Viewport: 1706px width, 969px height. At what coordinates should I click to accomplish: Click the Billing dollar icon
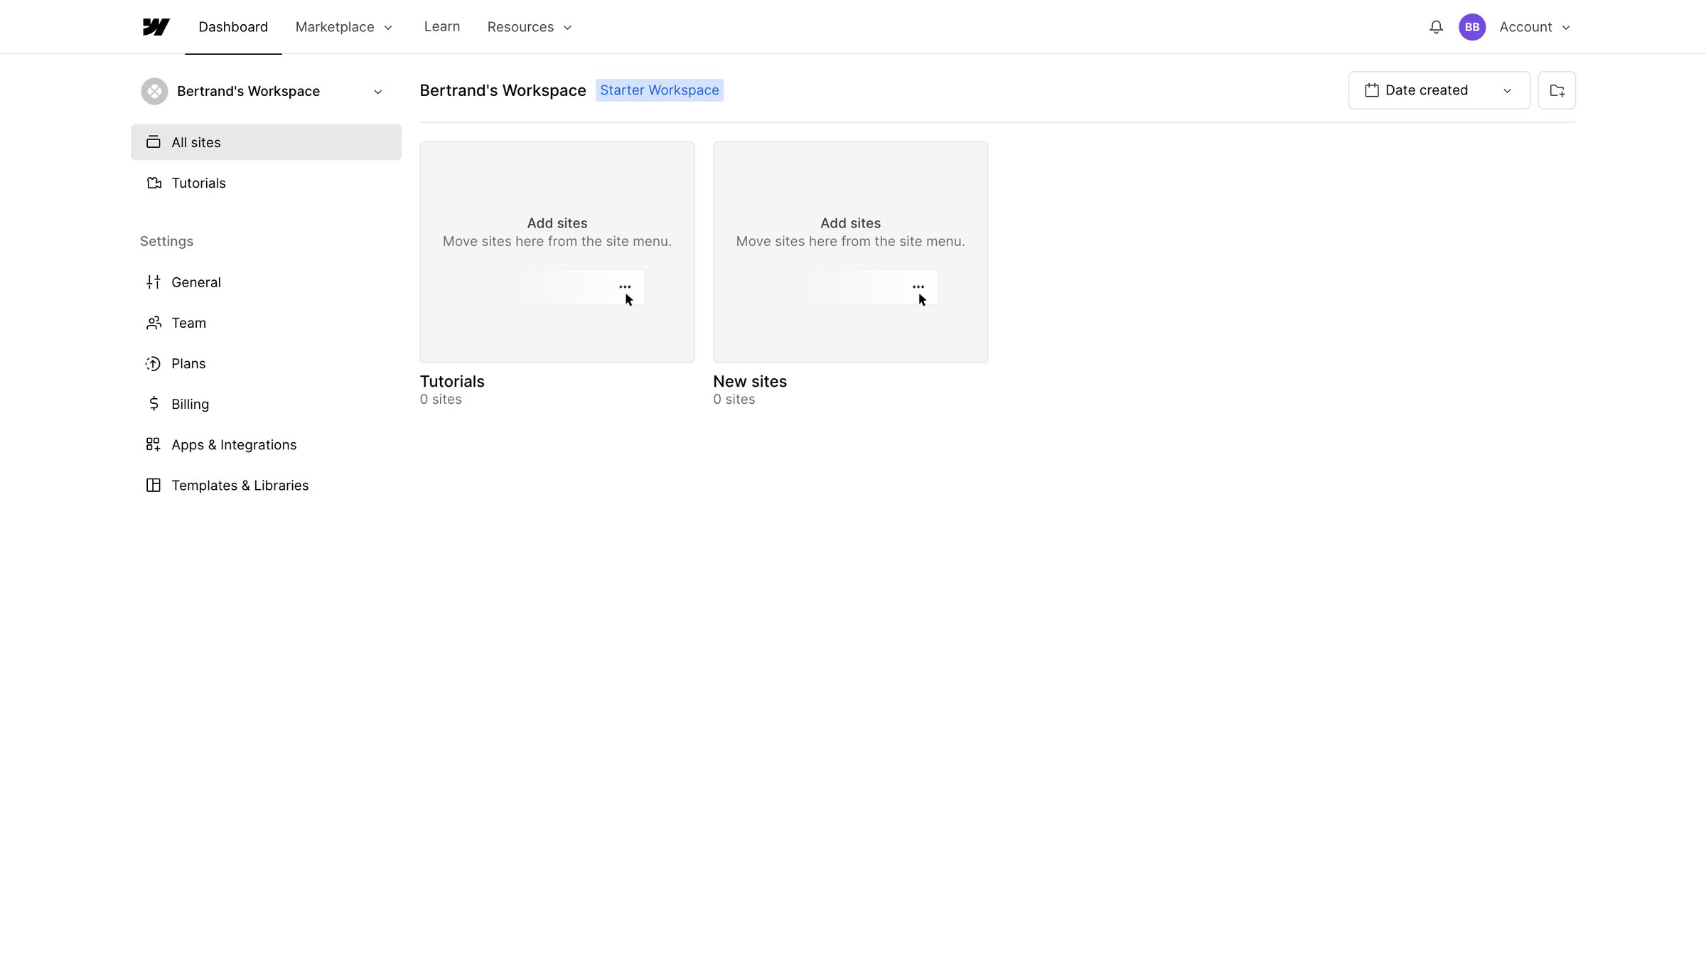pos(154,404)
